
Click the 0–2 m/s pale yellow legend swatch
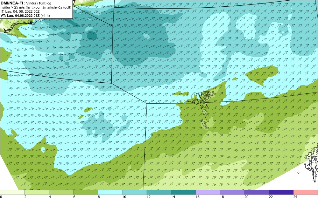[12, 192]
